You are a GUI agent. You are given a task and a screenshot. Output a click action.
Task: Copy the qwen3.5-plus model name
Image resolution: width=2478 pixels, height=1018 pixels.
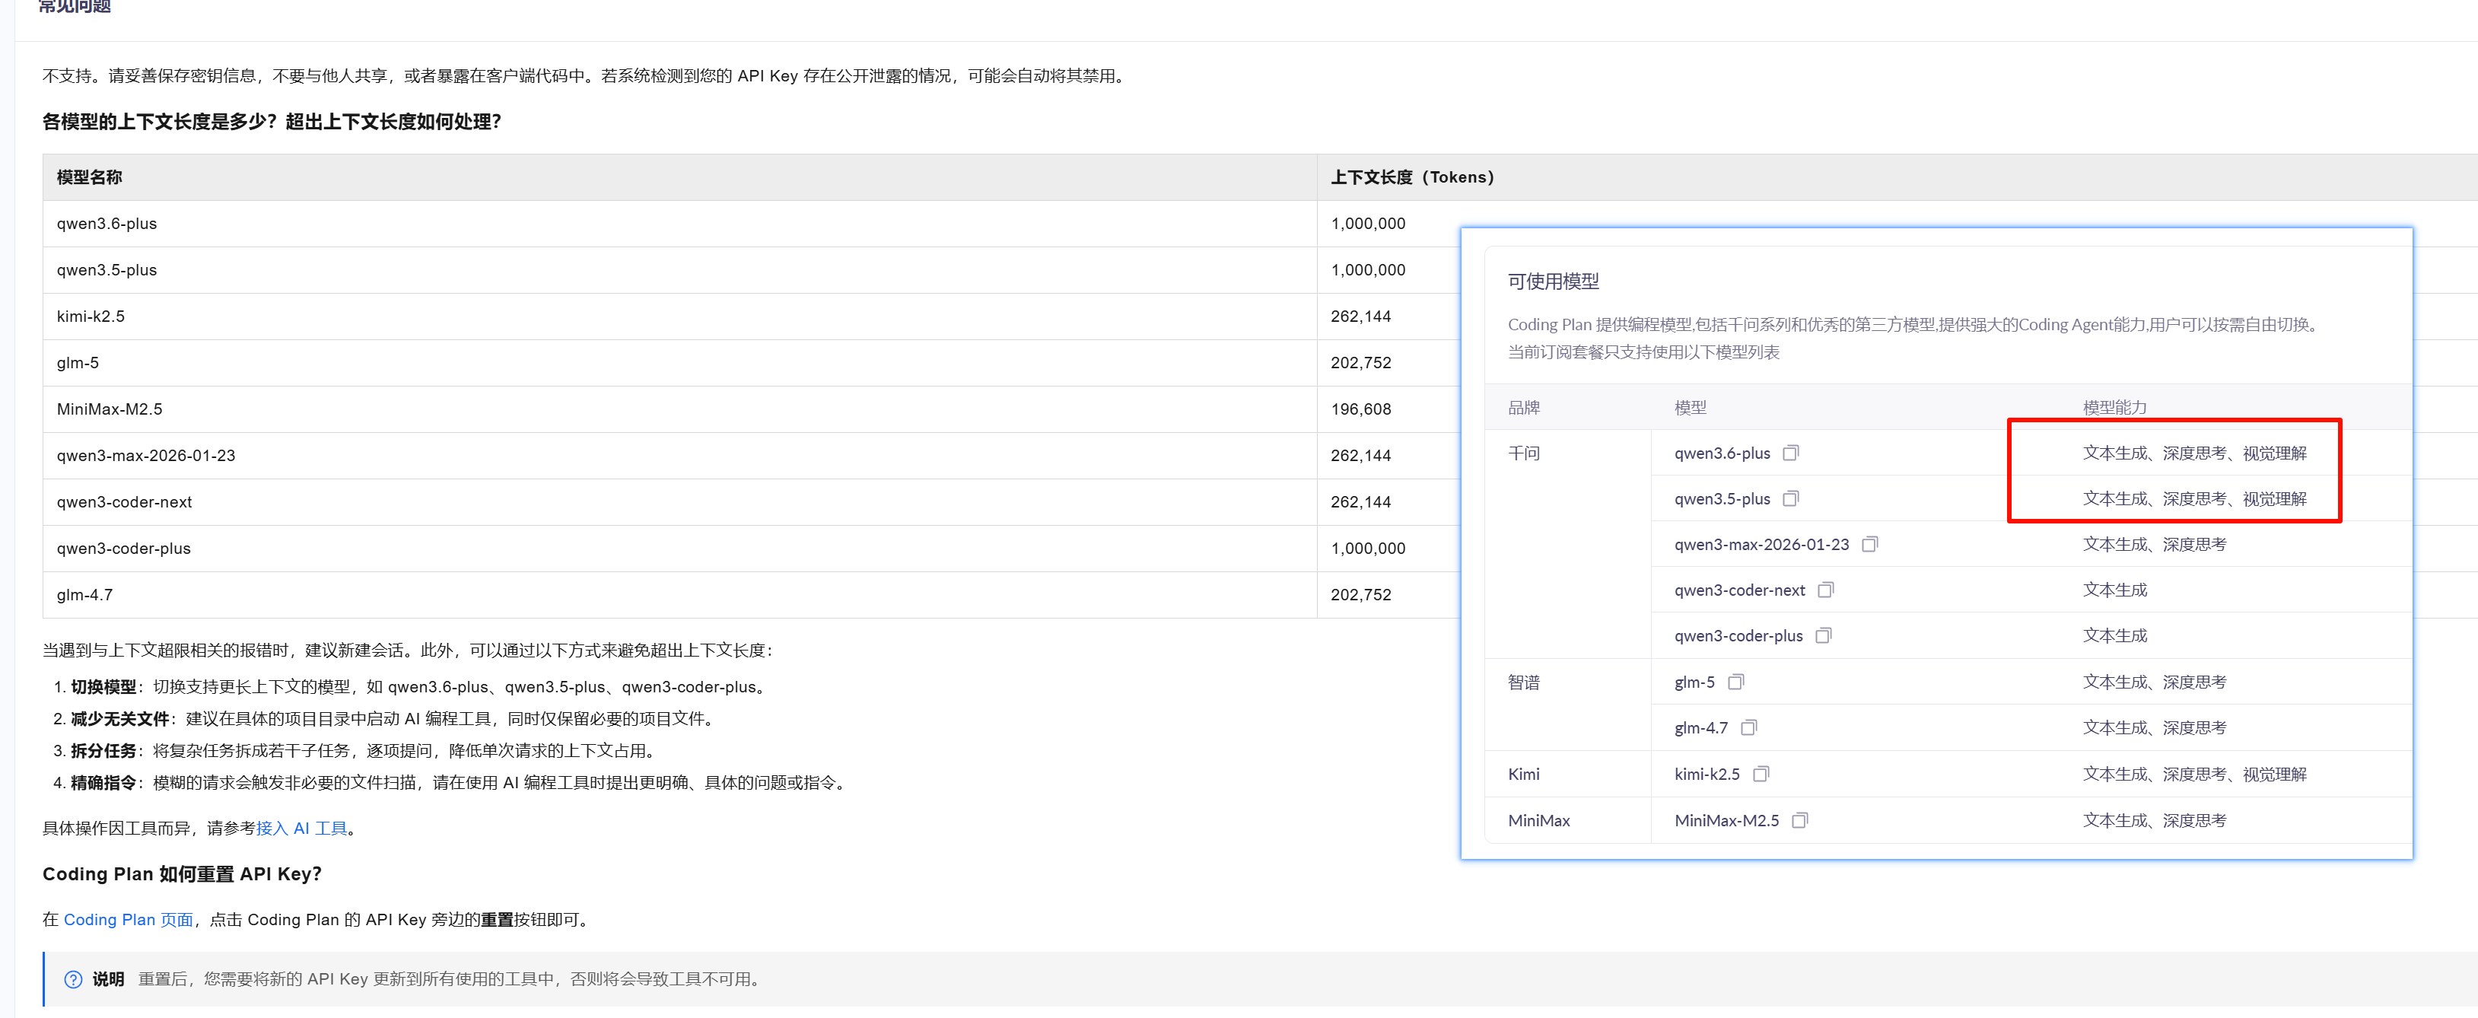click(x=1790, y=498)
